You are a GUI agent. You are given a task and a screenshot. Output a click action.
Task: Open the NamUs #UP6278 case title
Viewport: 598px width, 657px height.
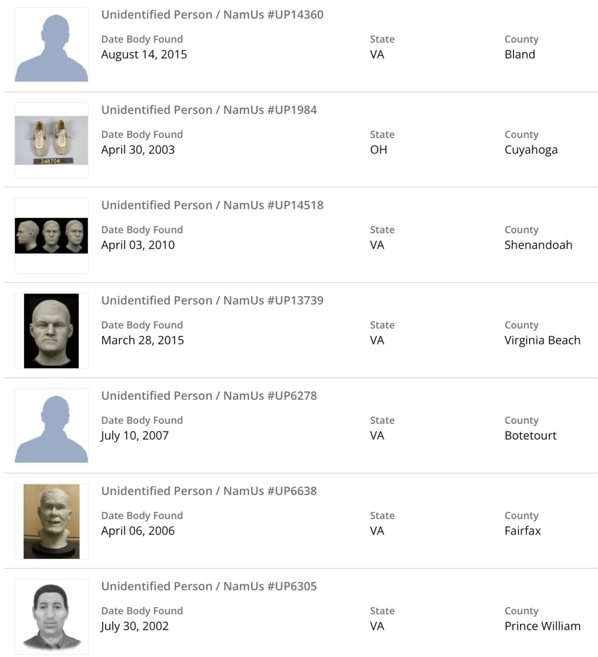point(209,396)
